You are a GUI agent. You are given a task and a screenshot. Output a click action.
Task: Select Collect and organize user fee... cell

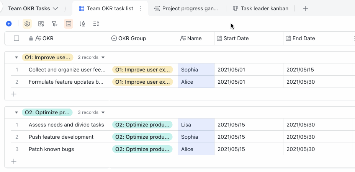(67, 70)
